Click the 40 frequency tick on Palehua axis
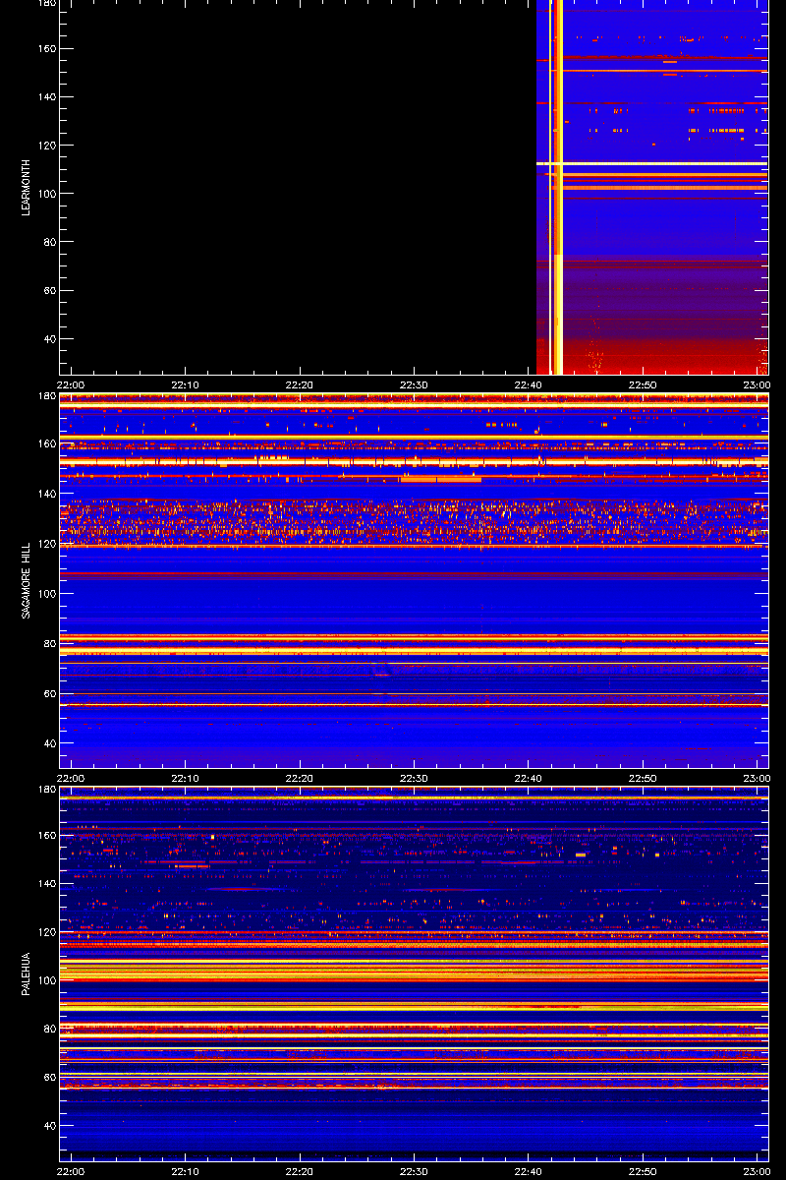The image size is (786, 1180). coord(50,1125)
